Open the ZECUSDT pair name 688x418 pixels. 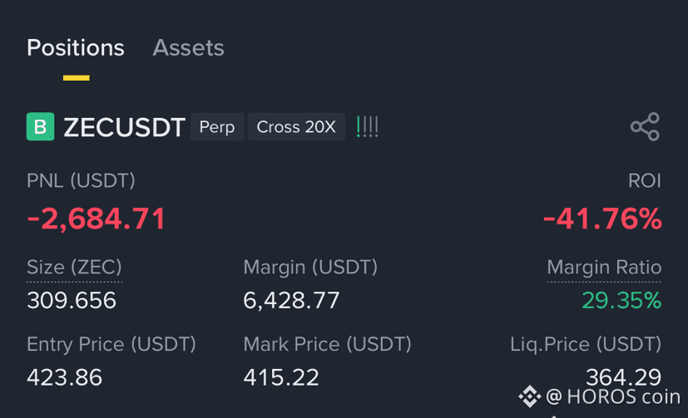click(124, 127)
